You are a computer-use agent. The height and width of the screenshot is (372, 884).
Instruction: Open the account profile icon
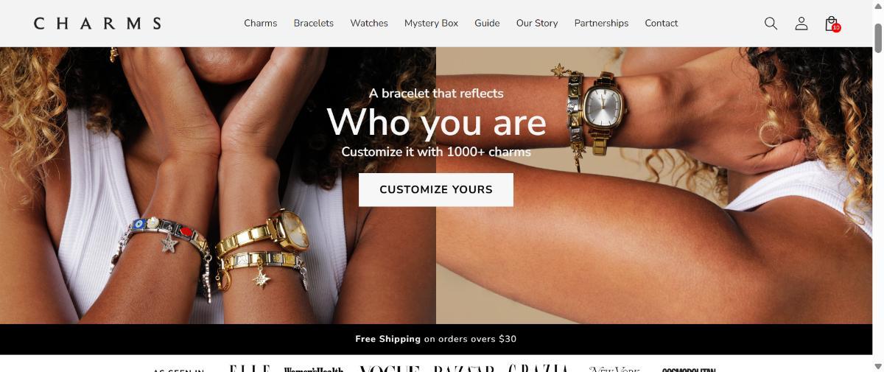click(801, 24)
